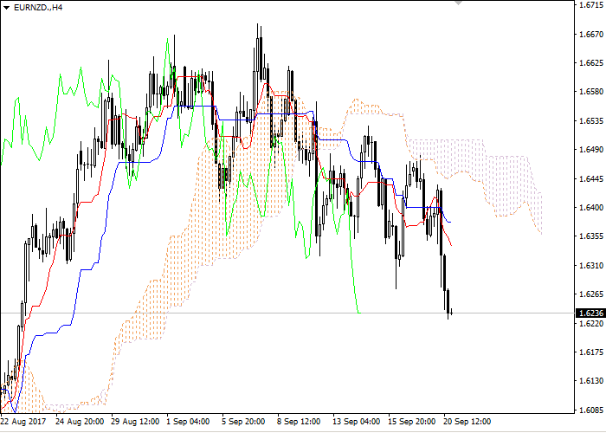Screen dimensions: 606x433
Task: Click the 1.6265 price scale label
Action: pyautogui.click(x=591, y=294)
